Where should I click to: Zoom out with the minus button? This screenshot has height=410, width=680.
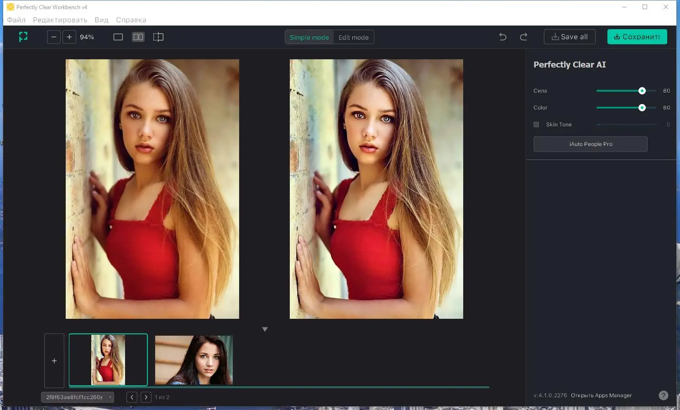pyautogui.click(x=54, y=37)
